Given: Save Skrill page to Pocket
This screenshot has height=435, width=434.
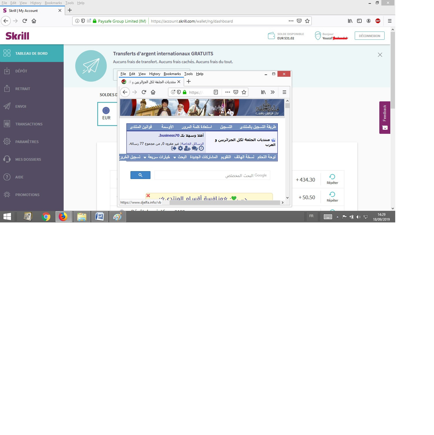Looking at the screenshot, I should coord(299,21).
